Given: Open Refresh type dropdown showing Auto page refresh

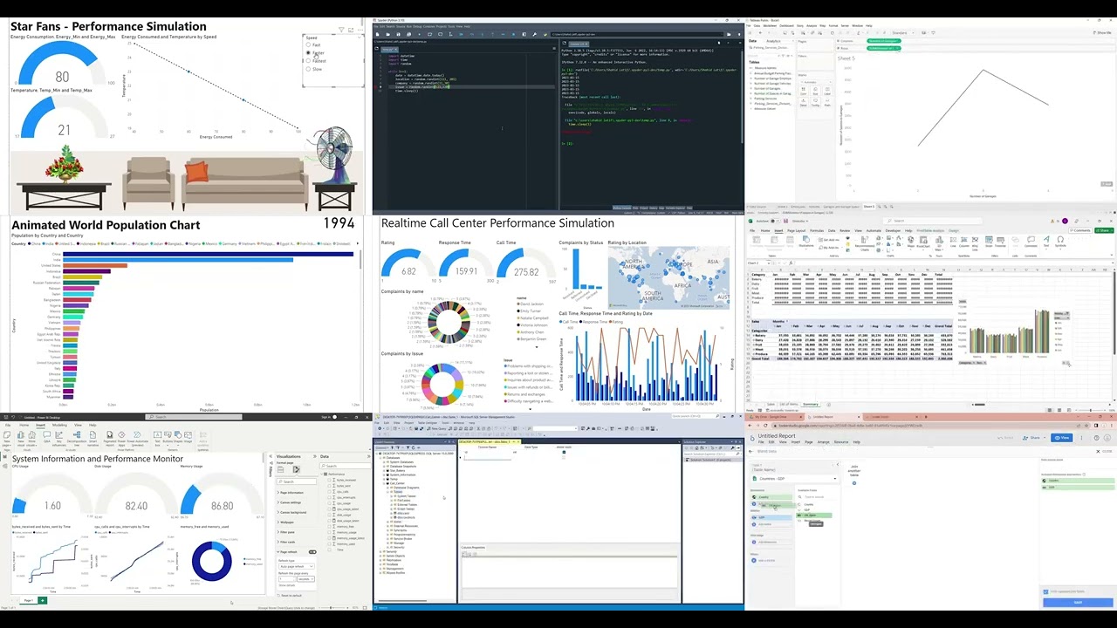Looking at the screenshot, I should 296,566.
